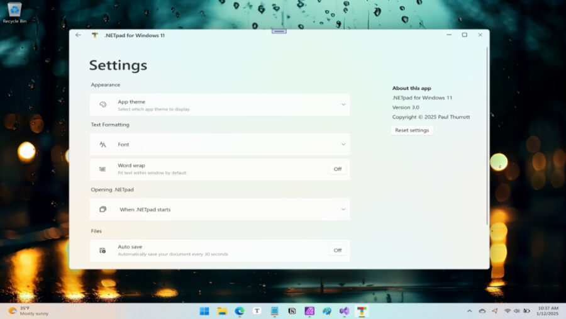
Task: Click the back arrow in title bar
Action: pos(78,35)
